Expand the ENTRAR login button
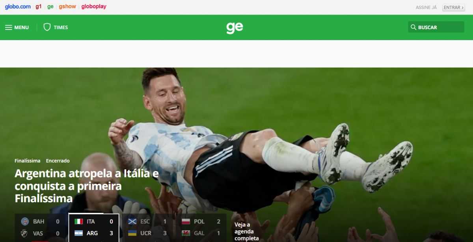Screen dimensions: 473x242 (454, 7)
